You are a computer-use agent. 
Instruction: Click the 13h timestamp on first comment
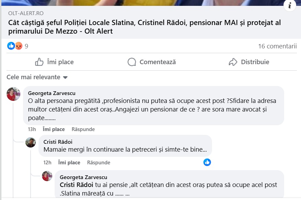coord(32,129)
